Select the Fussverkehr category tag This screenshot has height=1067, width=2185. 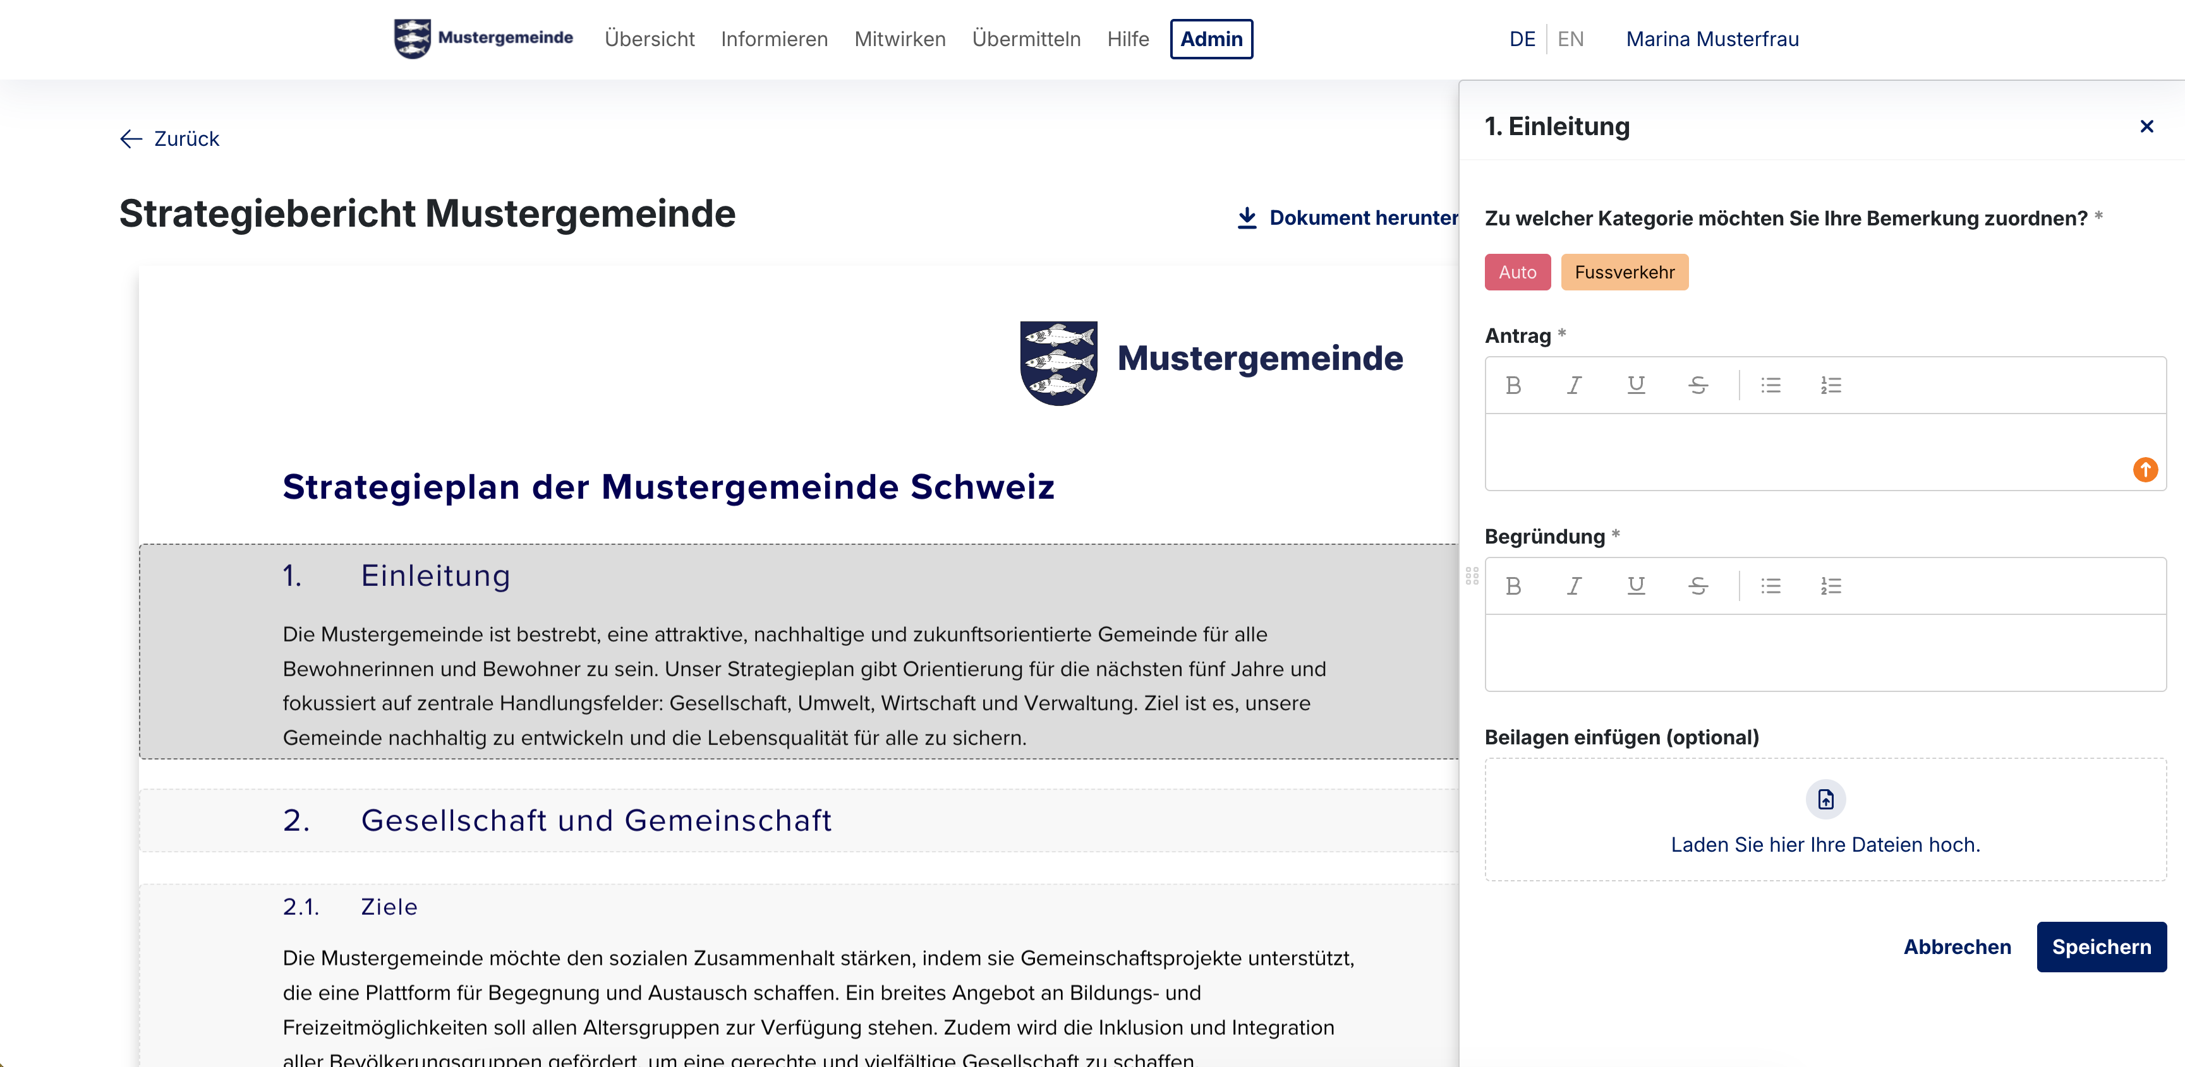1623,272
